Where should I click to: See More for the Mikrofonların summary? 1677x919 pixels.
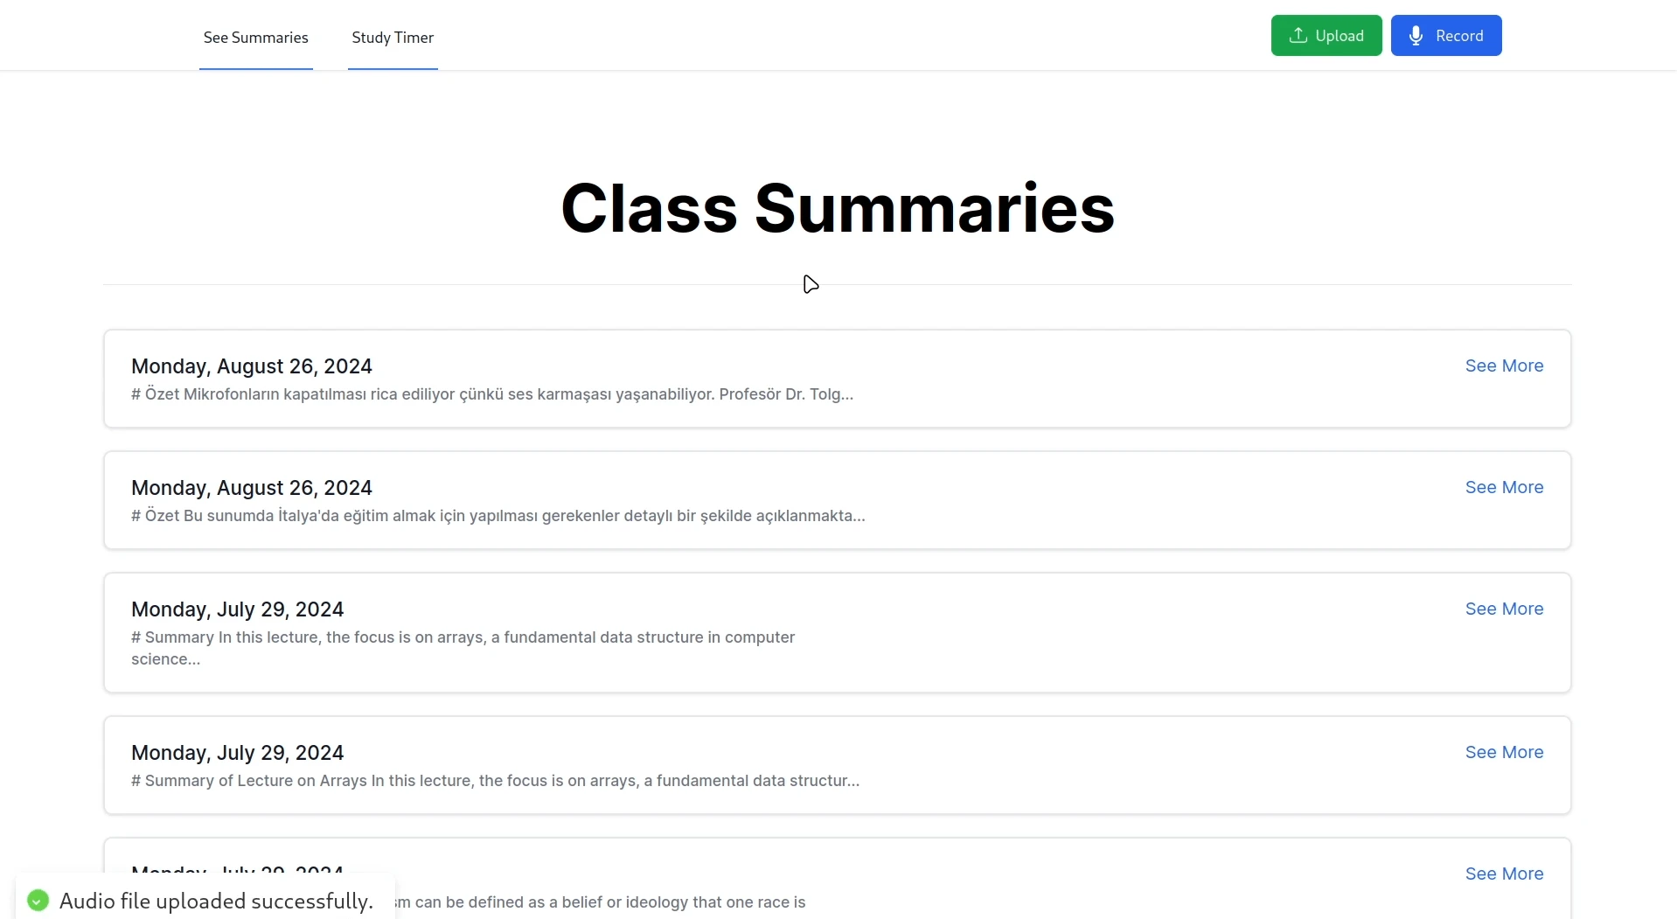[x=1504, y=366]
